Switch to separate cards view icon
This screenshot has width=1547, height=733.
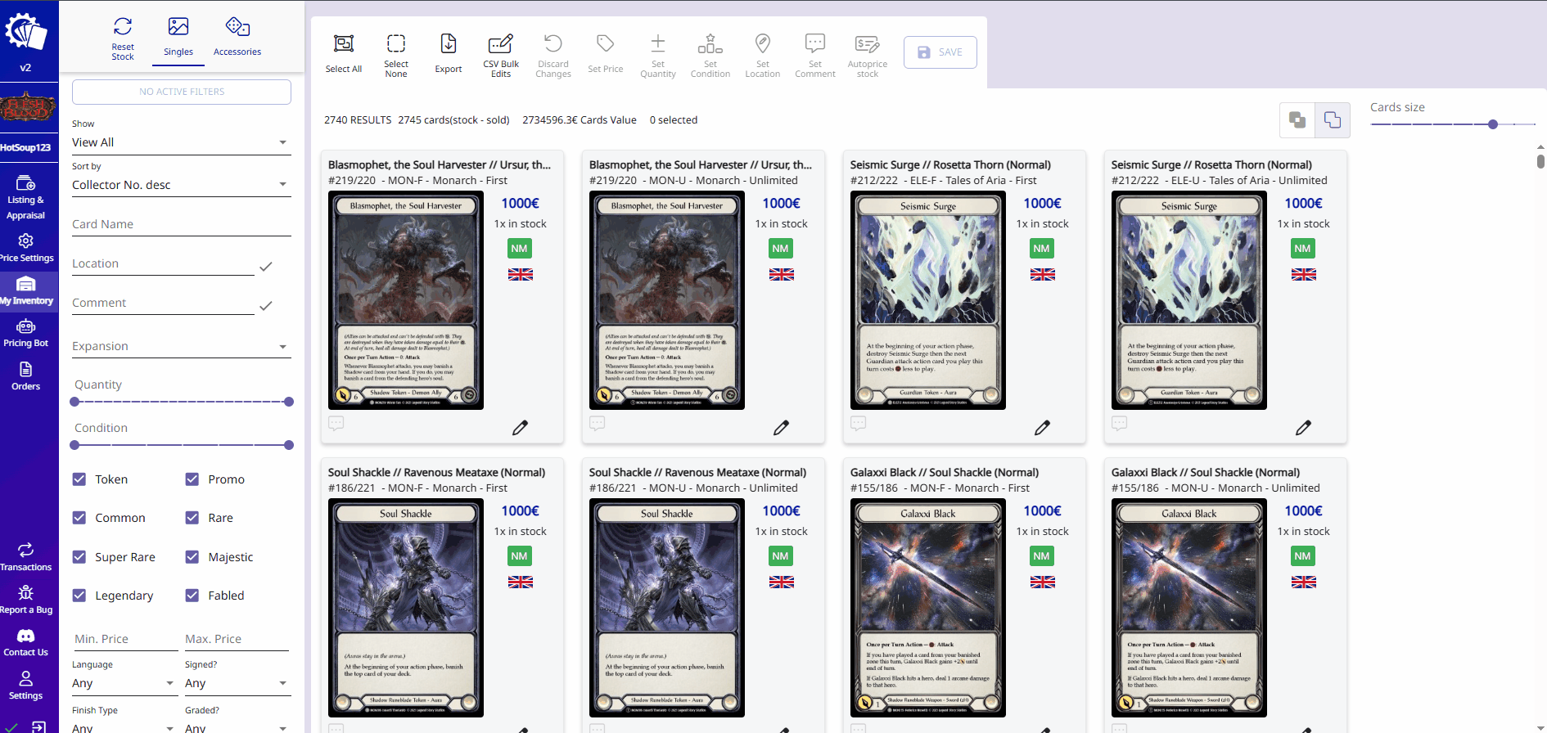(1333, 120)
